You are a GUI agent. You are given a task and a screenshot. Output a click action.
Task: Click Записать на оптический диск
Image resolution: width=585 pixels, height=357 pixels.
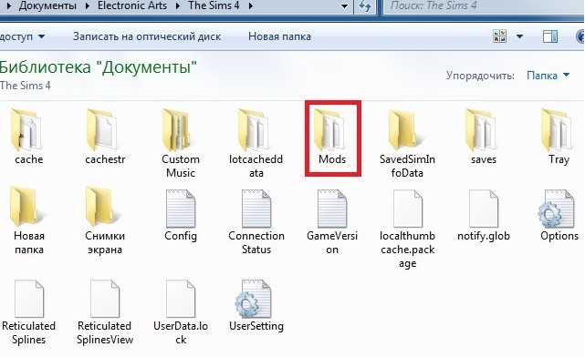click(147, 36)
